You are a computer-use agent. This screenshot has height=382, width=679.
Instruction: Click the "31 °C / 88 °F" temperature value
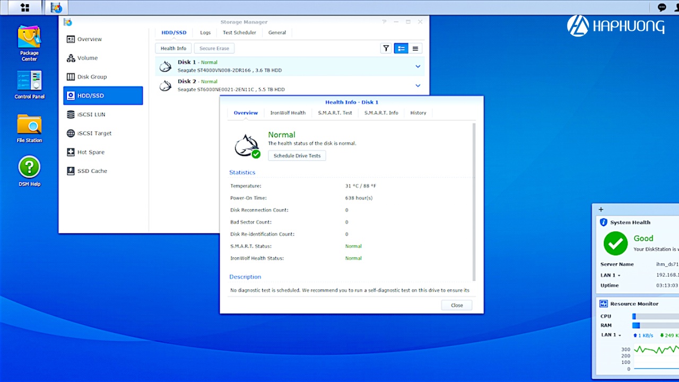pyautogui.click(x=361, y=186)
